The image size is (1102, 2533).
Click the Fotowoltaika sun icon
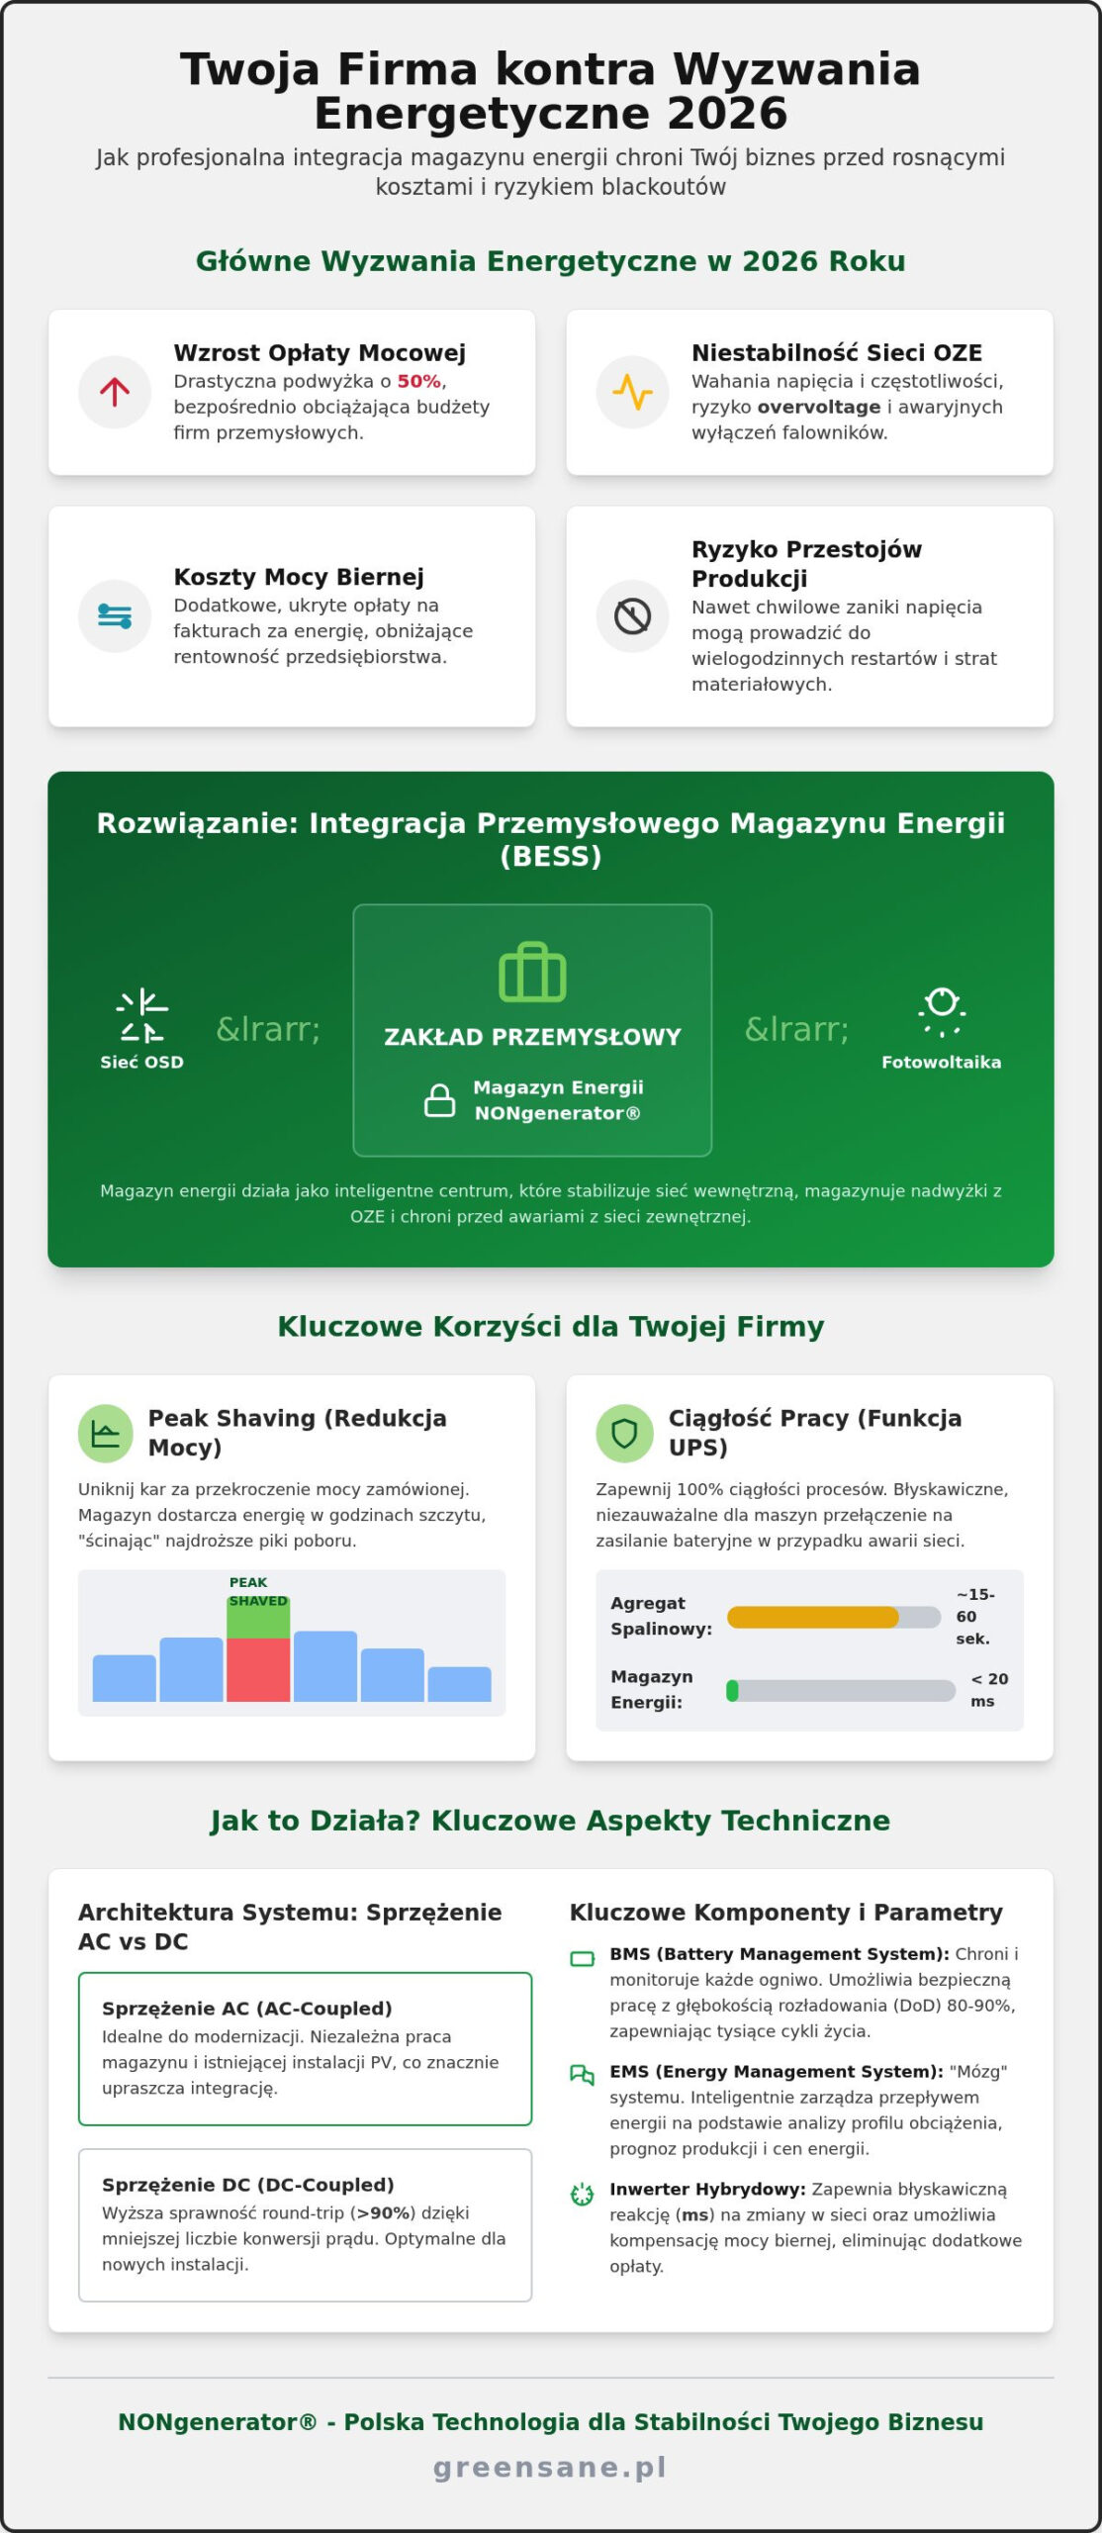[x=942, y=1013]
